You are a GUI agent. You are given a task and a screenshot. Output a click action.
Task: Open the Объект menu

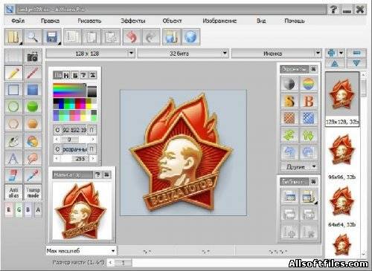(172, 21)
